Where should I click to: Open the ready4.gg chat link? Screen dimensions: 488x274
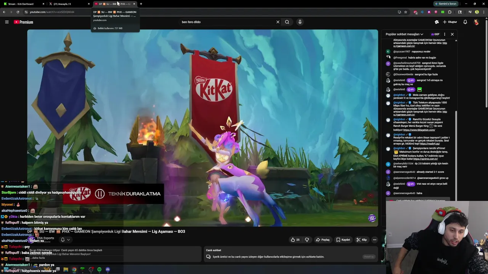[x=430, y=143]
